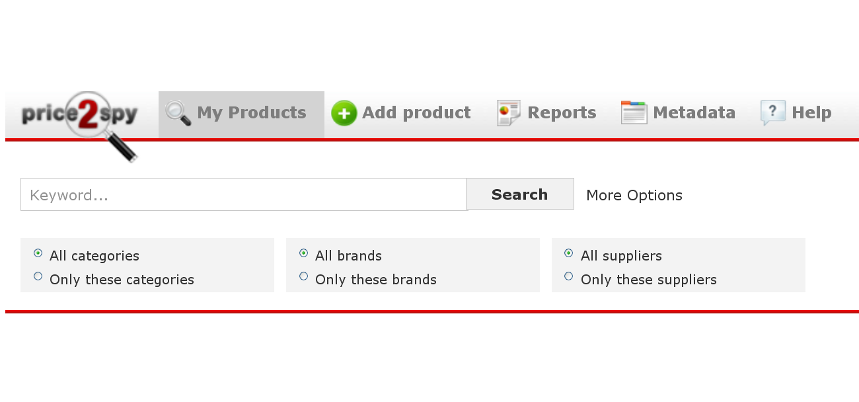The width and height of the screenshot is (859, 402).
Task: Go to the Add product tab
Action: (x=401, y=113)
